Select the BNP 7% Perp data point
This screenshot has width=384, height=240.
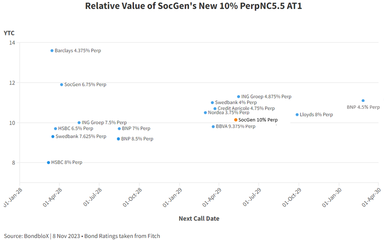119,129
